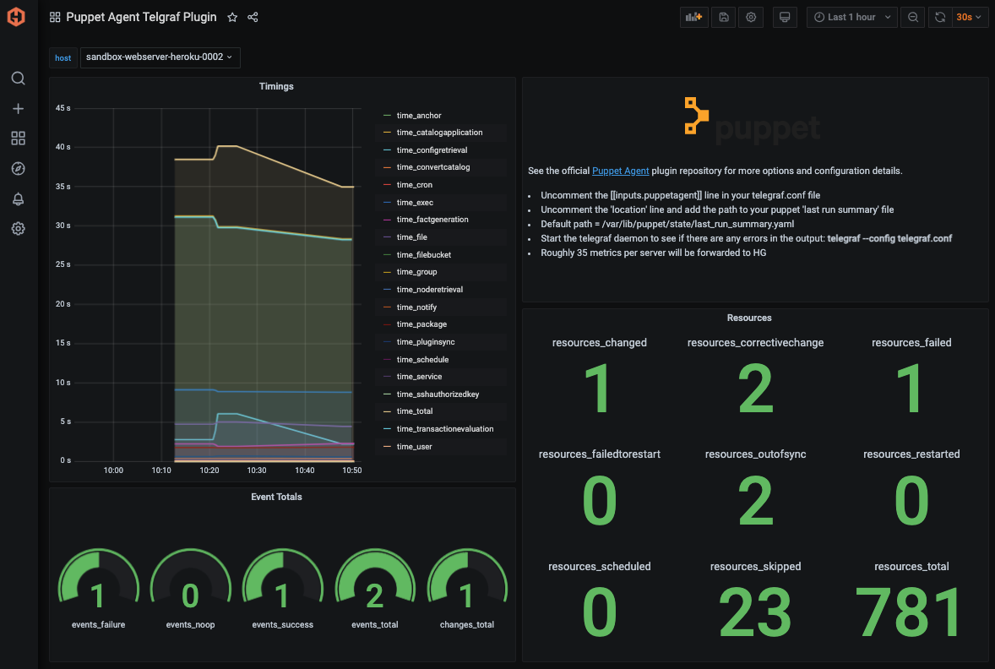Save the dashboard with the disk icon
Viewport: 995px width, 669px height.
[x=723, y=17]
